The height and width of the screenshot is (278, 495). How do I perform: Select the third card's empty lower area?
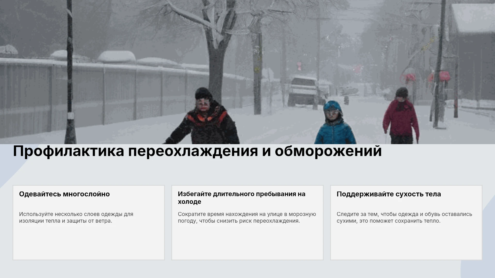[x=406, y=242]
